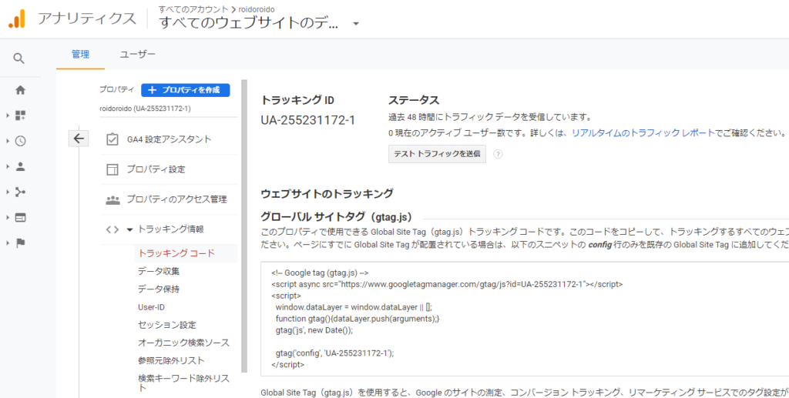
Task: Expand the Realtime sidebar arrow
Action: coord(8,141)
